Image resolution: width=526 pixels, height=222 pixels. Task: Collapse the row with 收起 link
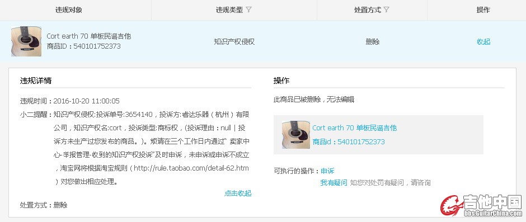483,41
